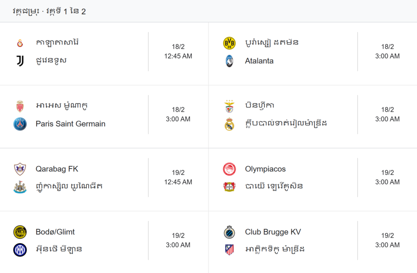Click the AS Monaco crest icon
The height and width of the screenshot is (273, 417).
(x=20, y=106)
